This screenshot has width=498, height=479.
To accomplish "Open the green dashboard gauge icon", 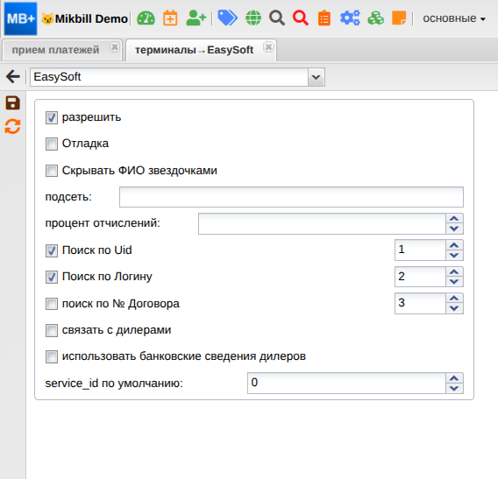I will click(146, 18).
